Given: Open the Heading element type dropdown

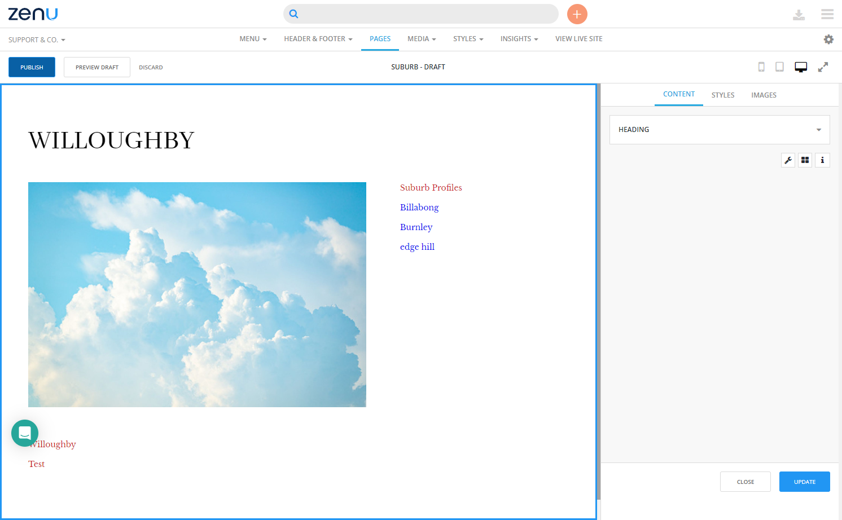Looking at the screenshot, I should click(720, 130).
